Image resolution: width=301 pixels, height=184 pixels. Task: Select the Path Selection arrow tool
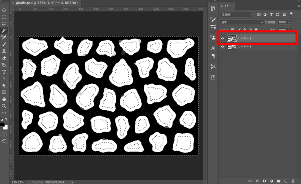(4, 85)
